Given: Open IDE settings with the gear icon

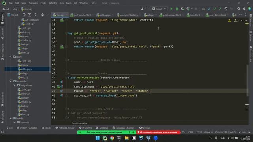Looking at the screenshot, I should 244,9.
